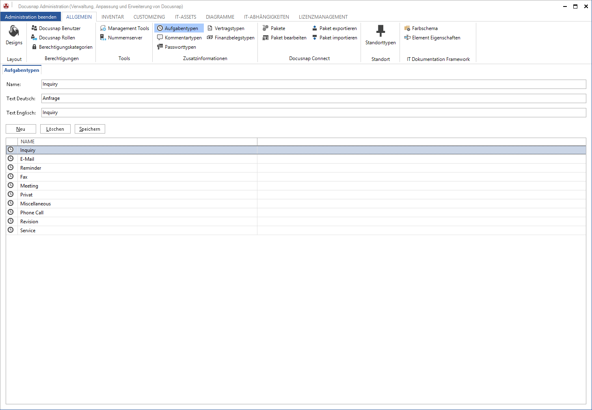Screen dimensions: 592x410
Task: Click Administration beenden tab
Action: 31,17
